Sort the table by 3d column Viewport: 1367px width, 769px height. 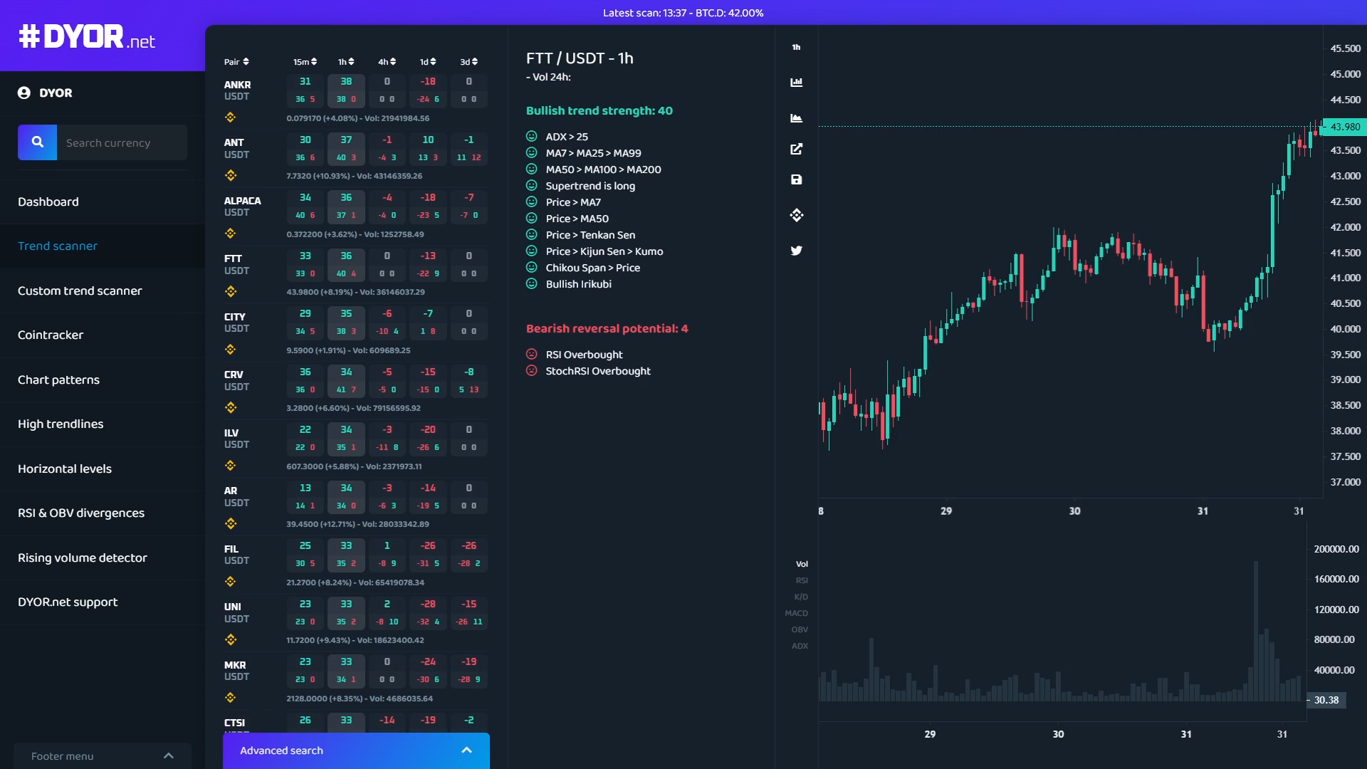(x=468, y=62)
